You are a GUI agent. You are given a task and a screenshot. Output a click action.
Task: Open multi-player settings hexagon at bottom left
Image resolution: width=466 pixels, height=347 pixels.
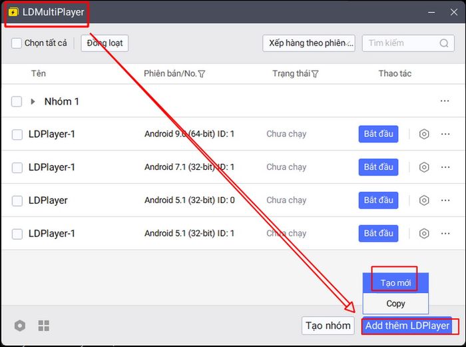(x=20, y=326)
